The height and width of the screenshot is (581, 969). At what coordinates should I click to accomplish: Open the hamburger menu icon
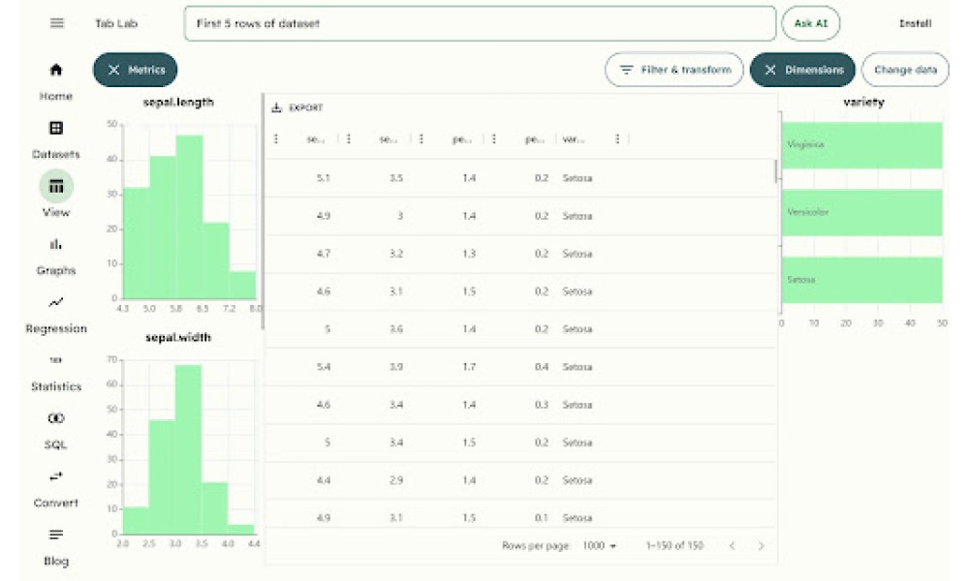coord(57,23)
